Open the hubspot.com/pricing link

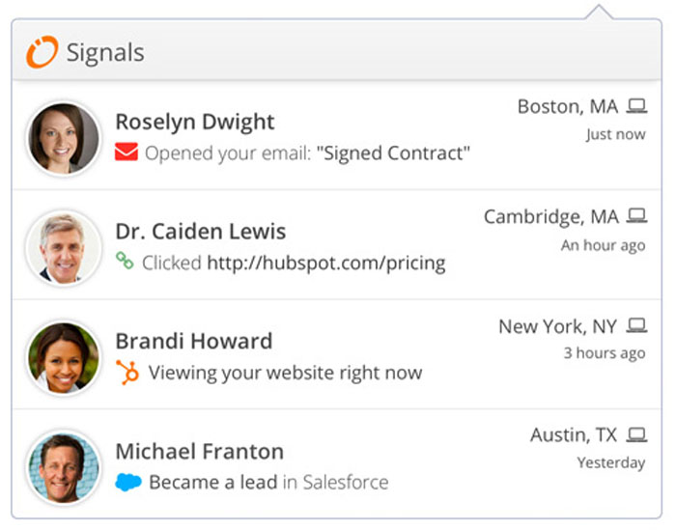click(325, 263)
